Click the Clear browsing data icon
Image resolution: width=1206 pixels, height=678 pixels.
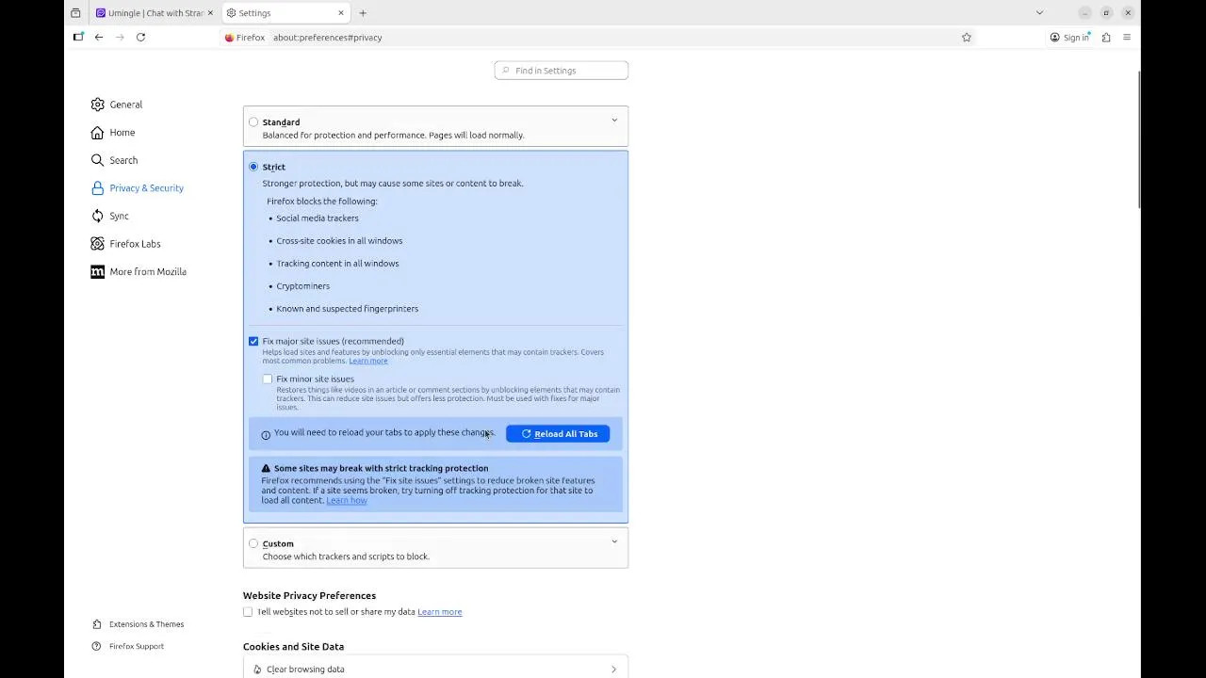257,670
